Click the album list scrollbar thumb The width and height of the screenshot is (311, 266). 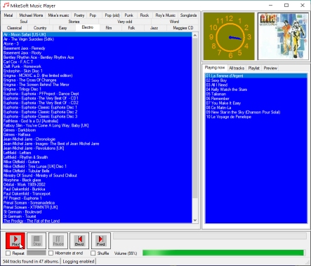pos(195,118)
